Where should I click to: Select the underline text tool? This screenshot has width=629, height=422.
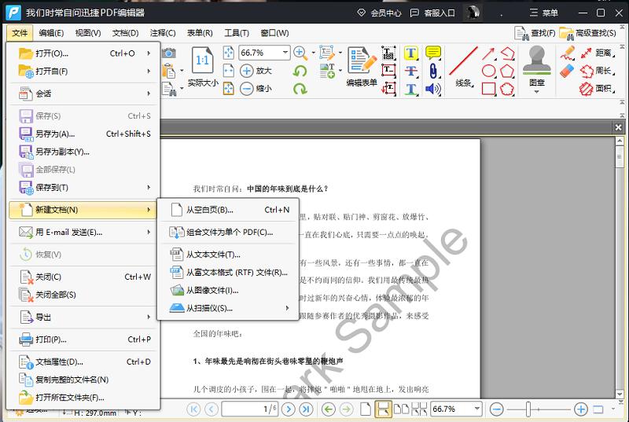410,89
